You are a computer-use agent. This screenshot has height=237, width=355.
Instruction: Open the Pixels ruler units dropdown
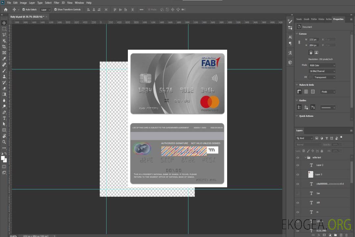click(328, 92)
